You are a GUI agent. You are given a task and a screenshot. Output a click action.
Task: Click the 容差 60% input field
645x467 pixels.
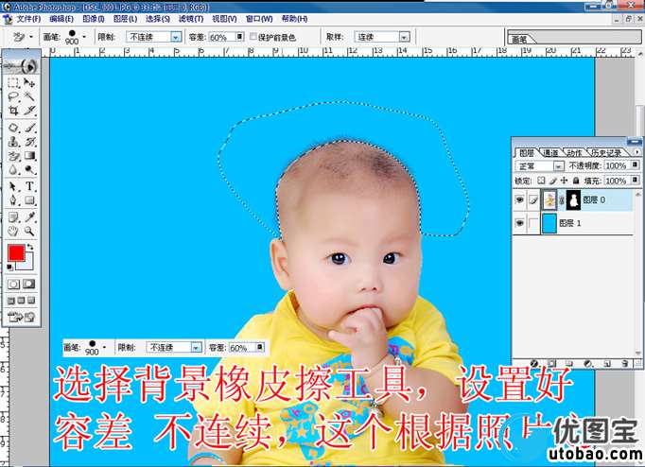click(221, 37)
